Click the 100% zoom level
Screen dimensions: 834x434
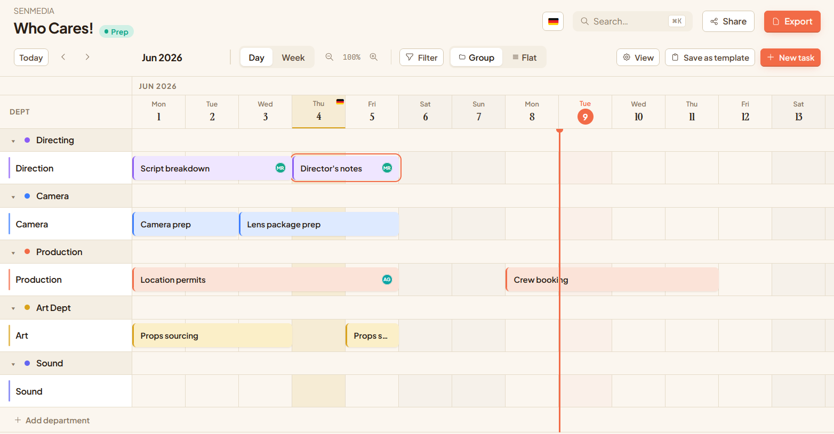click(351, 57)
